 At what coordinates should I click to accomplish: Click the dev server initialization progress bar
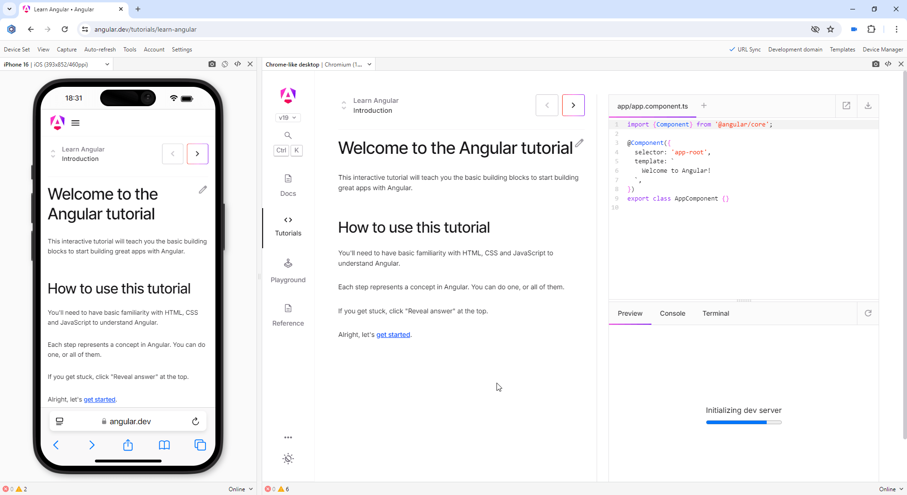pyautogui.click(x=743, y=422)
